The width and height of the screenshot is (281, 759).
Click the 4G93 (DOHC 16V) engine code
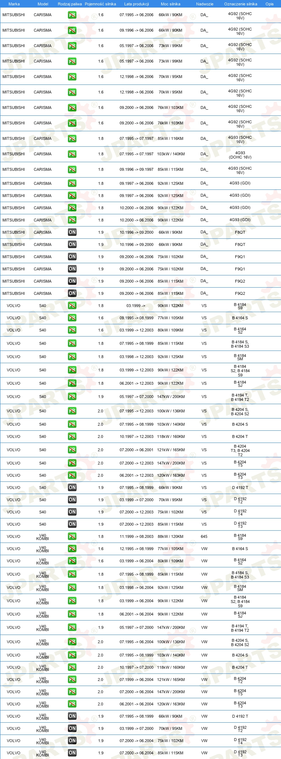240,155
